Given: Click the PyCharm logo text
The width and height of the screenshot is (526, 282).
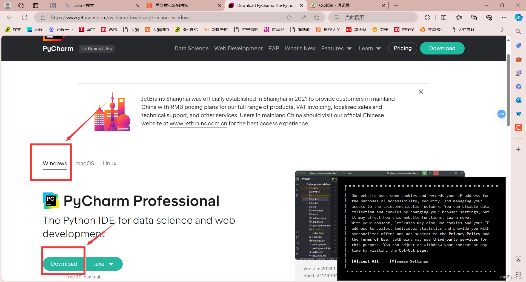Looking at the screenshot, I should point(58,48).
